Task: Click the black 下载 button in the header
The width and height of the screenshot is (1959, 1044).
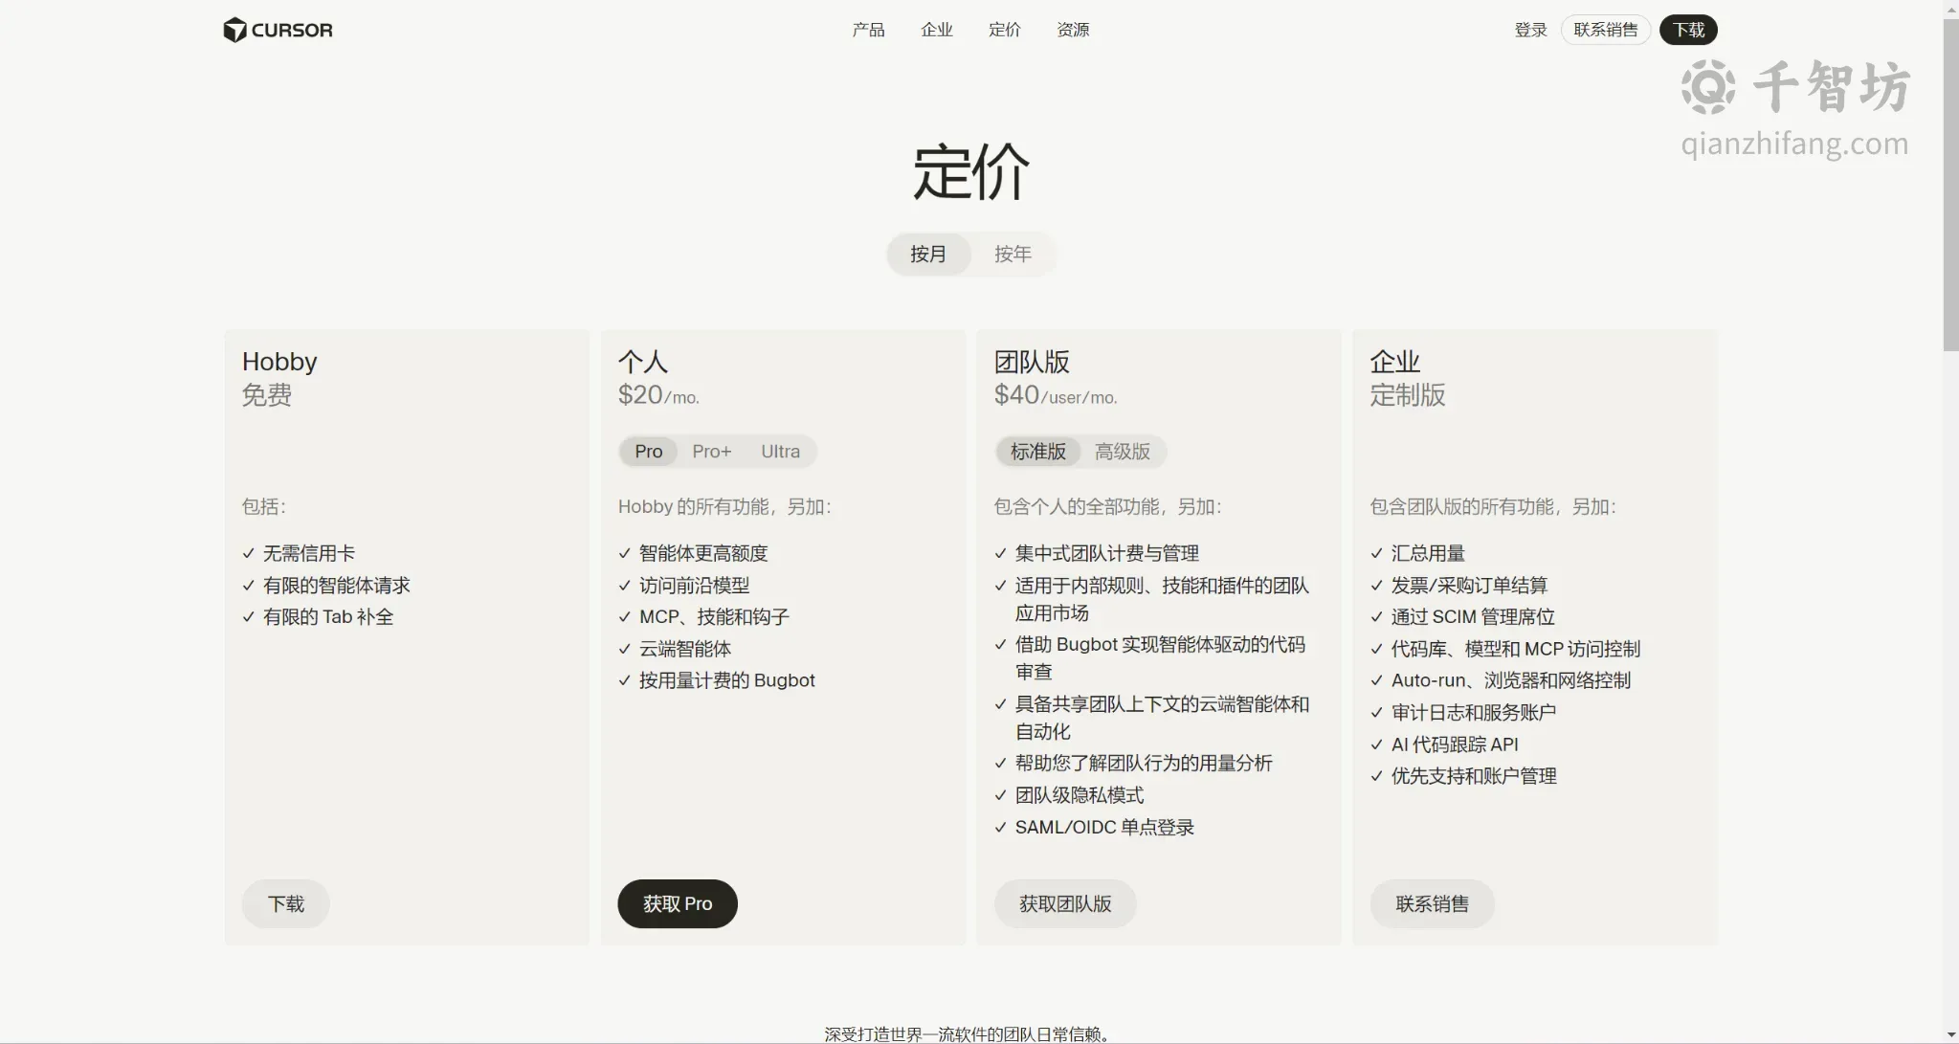Action: pyautogui.click(x=1688, y=30)
